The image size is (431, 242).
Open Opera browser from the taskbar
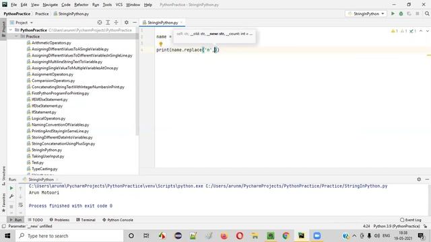click(240, 236)
